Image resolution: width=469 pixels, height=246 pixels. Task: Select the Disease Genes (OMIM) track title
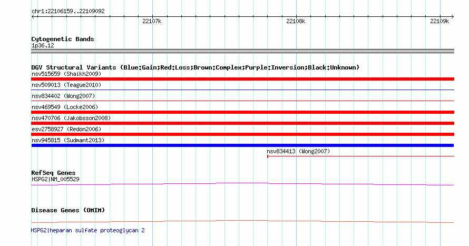coord(68,210)
